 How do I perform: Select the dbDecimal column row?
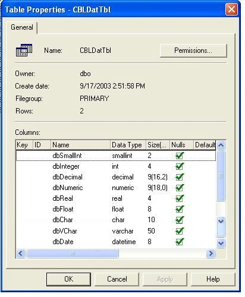click(x=116, y=177)
